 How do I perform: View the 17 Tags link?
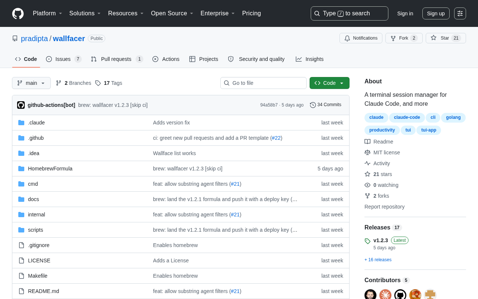[x=109, y=83]
